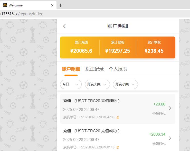Click the 累计领取 amount ¥238.45
190x151 pixels.
154,51
